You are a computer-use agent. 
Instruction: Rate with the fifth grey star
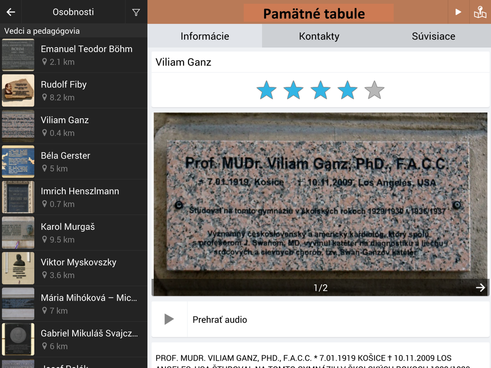[375, 90]
